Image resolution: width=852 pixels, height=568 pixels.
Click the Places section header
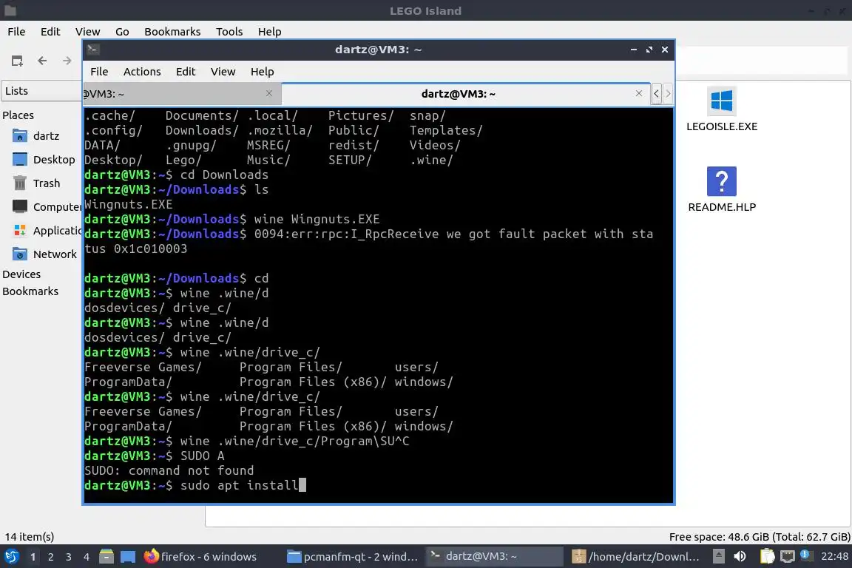pyautogui.click(x=18, y=115)
